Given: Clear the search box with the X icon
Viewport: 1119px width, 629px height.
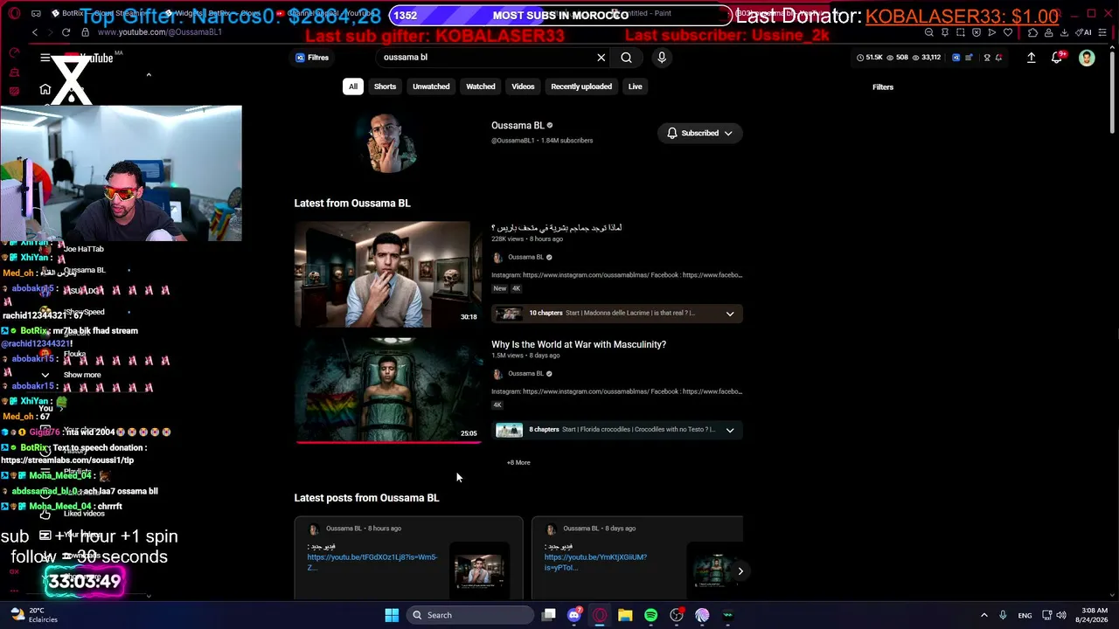Looking at the screenshot, I should click(x=601, y=58).
